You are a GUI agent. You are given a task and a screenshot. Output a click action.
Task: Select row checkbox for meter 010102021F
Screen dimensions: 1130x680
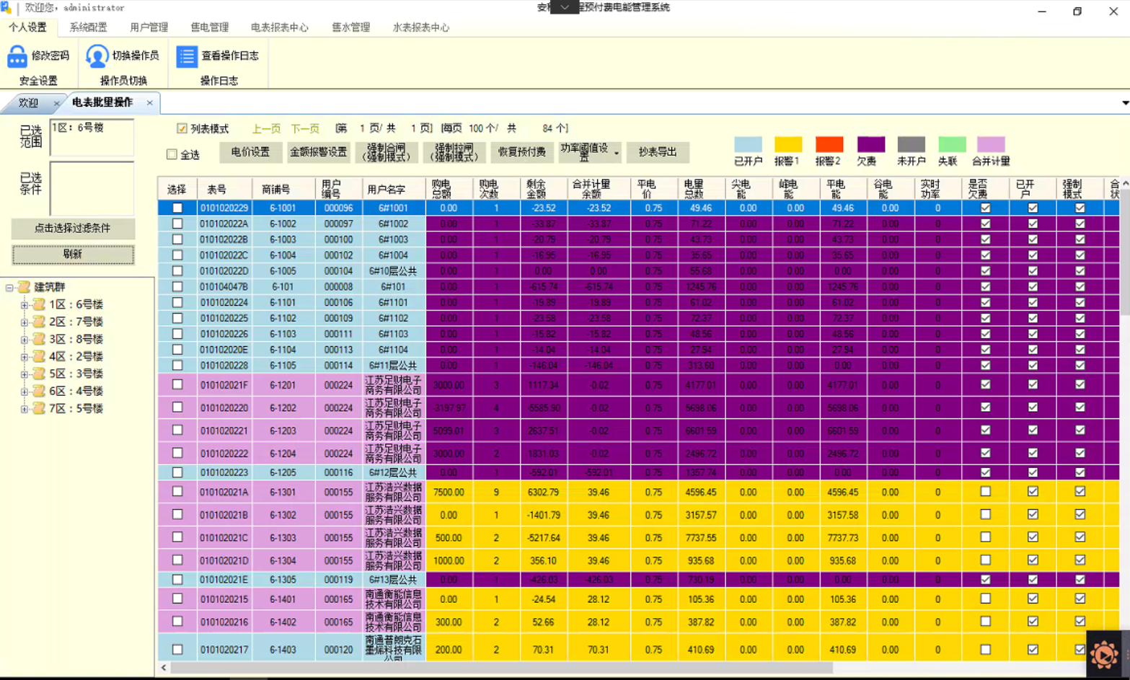(x=177, y=385)
